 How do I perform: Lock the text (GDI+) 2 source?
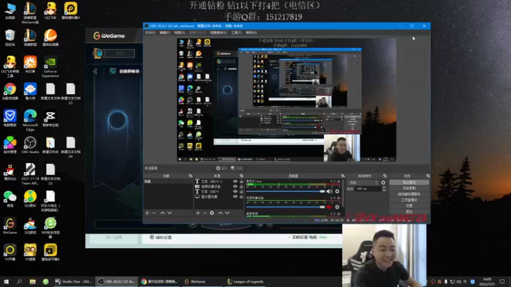(241, 181)
